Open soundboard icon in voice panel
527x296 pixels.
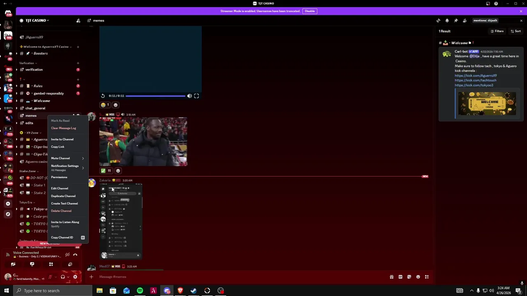[70, 264]
